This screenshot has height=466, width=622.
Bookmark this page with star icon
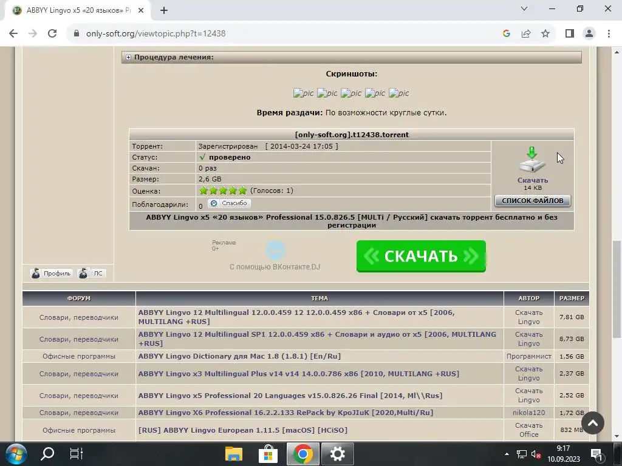pyautogui.click(x=545, y=33)
